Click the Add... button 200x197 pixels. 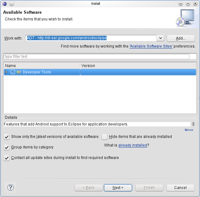(181, 38)
